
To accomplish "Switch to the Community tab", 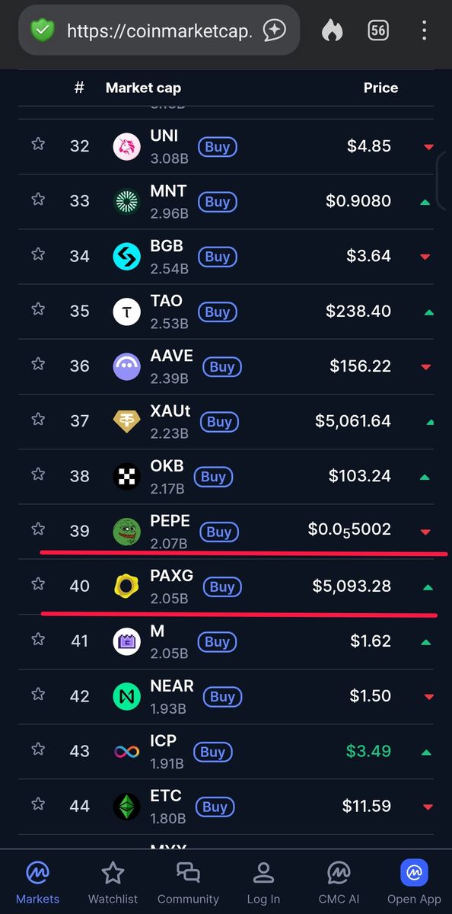I will point(188,883).
